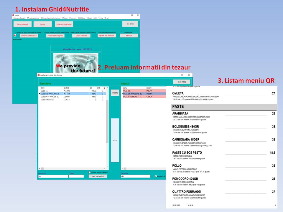
Task: Click the top-row Prelucrare retetar/tezaur button
Action: (64, 24)
